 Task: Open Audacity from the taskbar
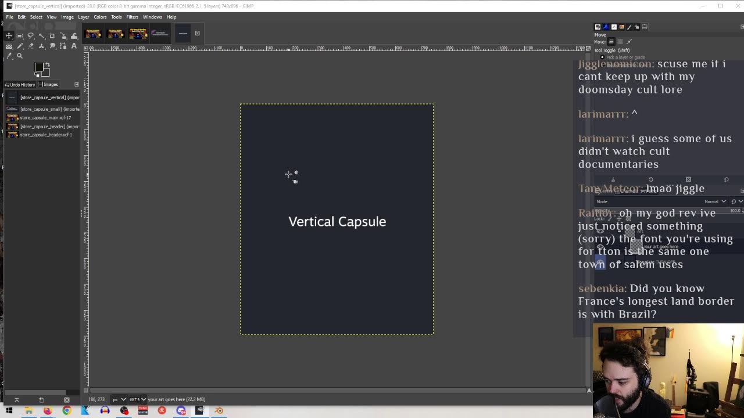(105, 410)
